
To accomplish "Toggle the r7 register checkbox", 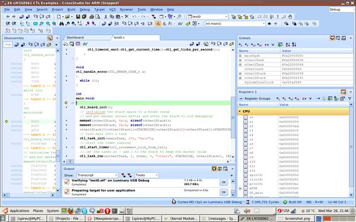I will (246, 149).
